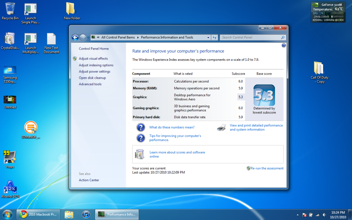
Task: Open the Recycle Bin desktop icon
Action: (10, 11)
